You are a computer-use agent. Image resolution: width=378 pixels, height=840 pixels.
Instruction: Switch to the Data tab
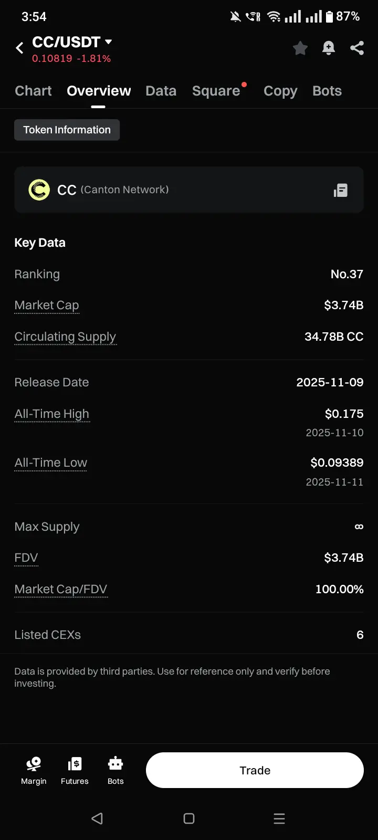(x=161, y=91)
